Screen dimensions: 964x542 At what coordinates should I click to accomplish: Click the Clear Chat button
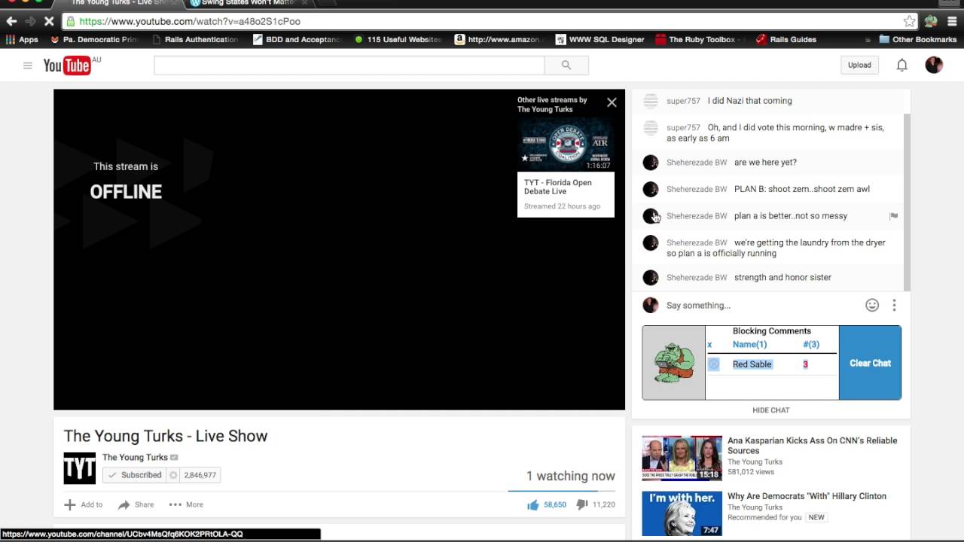click(x=870, y=363)
